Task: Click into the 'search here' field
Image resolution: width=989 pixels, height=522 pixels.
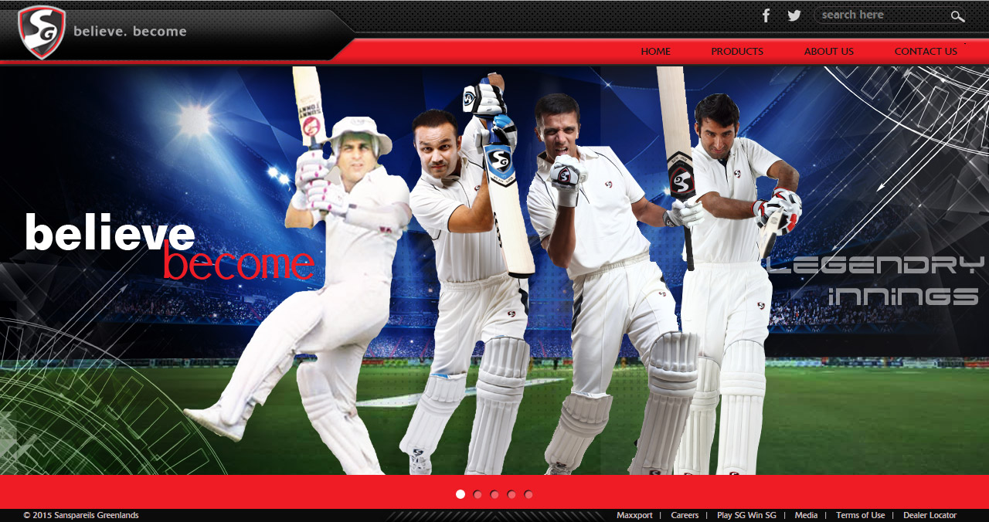Action: [x=882, y=15]
